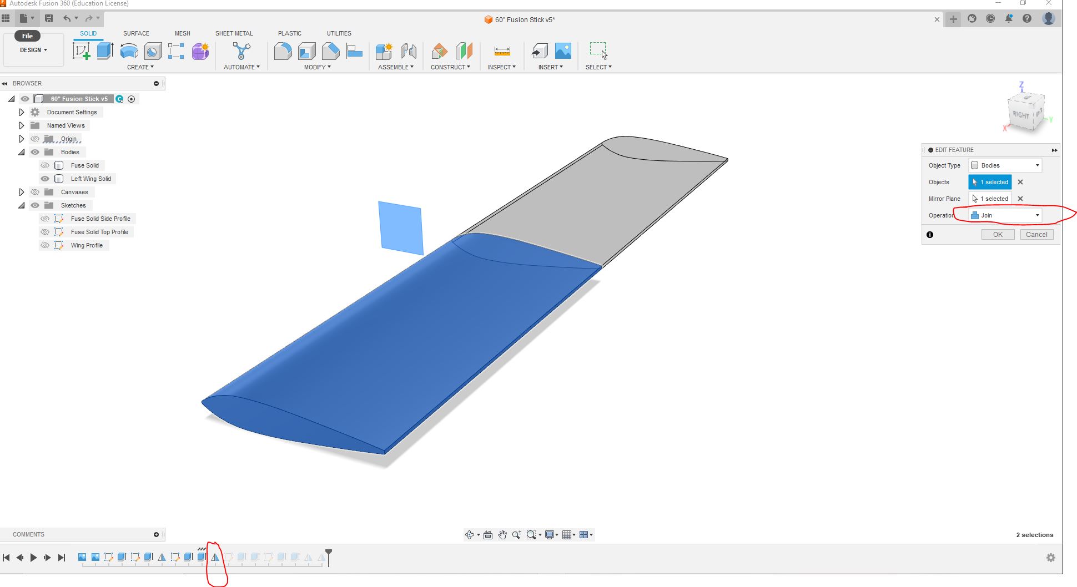
Task: Activate the Fillet tool icon
Action: click(x=283, y=52)
